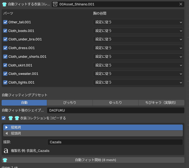Toggle the Cloth_dress.001 checkbox
Viewport: 189px width, 168px height.
click(x=5, y=48)
